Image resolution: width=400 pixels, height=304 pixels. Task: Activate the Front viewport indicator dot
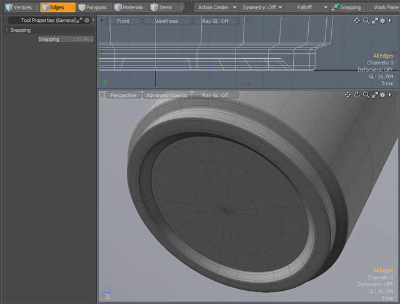coord(102,21)
